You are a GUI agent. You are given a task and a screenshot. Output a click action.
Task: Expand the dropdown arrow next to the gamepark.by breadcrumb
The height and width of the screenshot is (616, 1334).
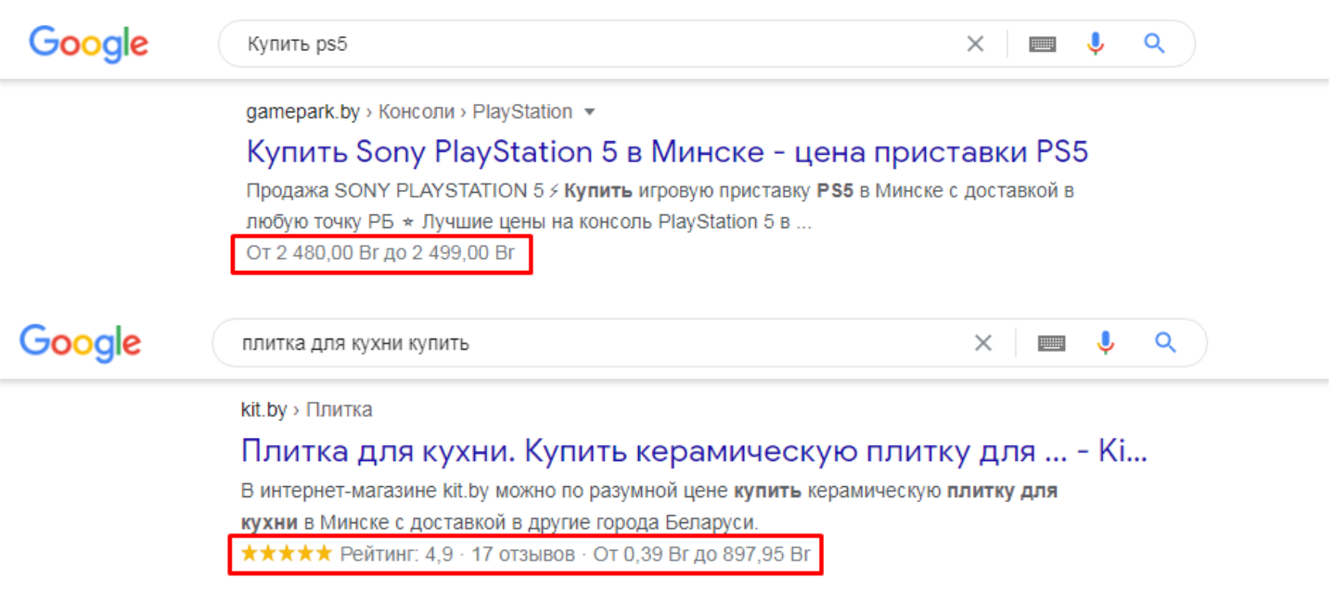point(588,112)
